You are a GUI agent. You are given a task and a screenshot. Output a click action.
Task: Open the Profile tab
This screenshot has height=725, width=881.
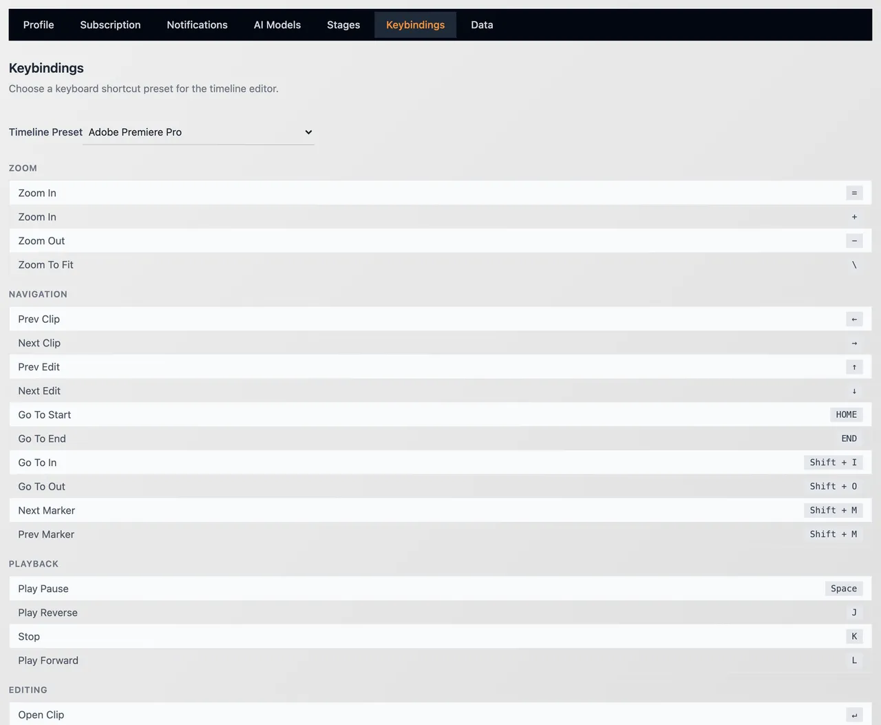pos(39,25)
